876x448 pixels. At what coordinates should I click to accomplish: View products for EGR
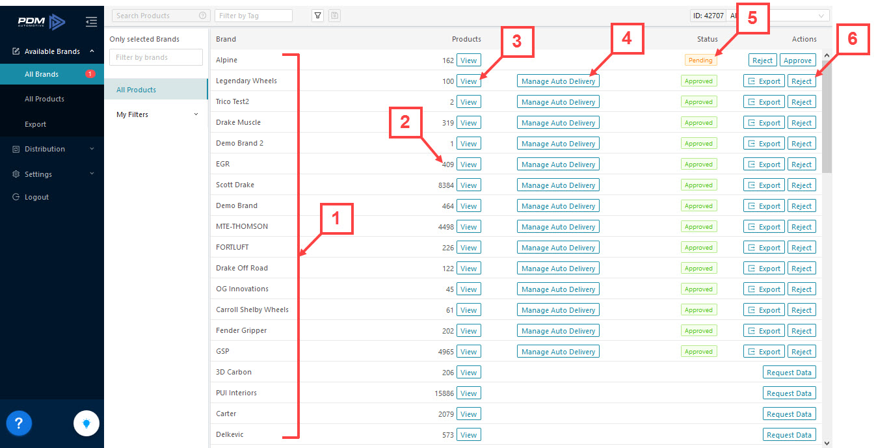(x=468, y=165)
